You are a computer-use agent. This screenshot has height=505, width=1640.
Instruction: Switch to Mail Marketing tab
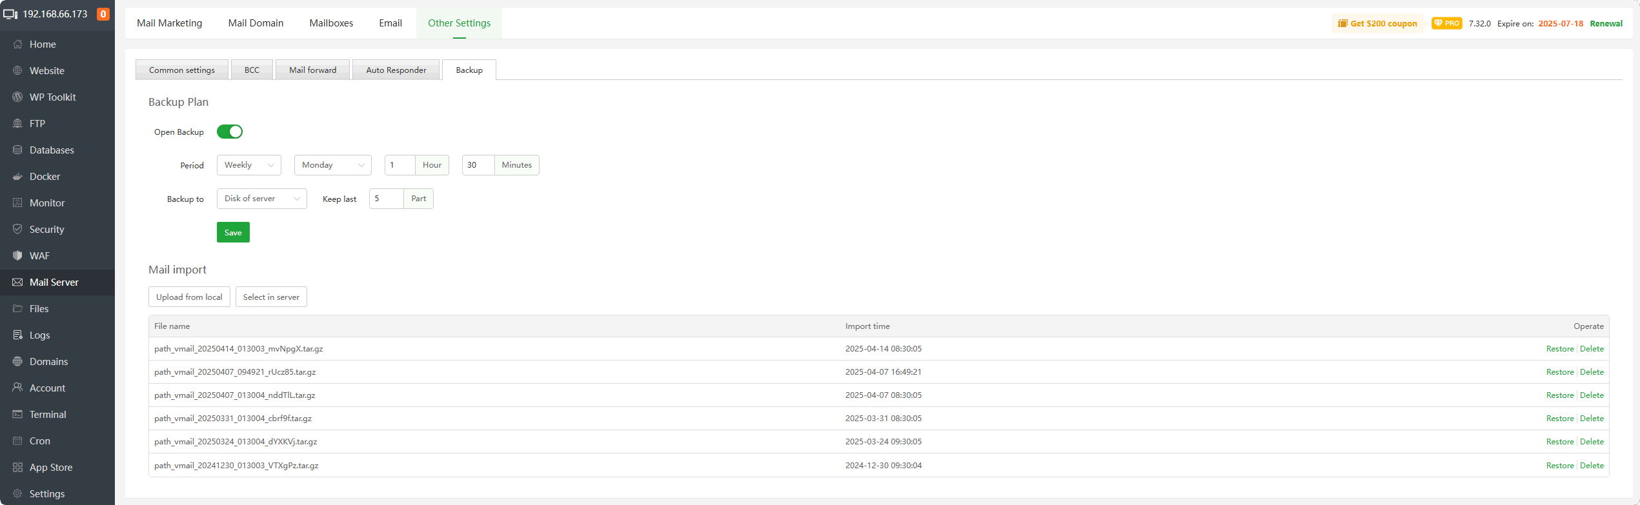click(x=170, y=23)
